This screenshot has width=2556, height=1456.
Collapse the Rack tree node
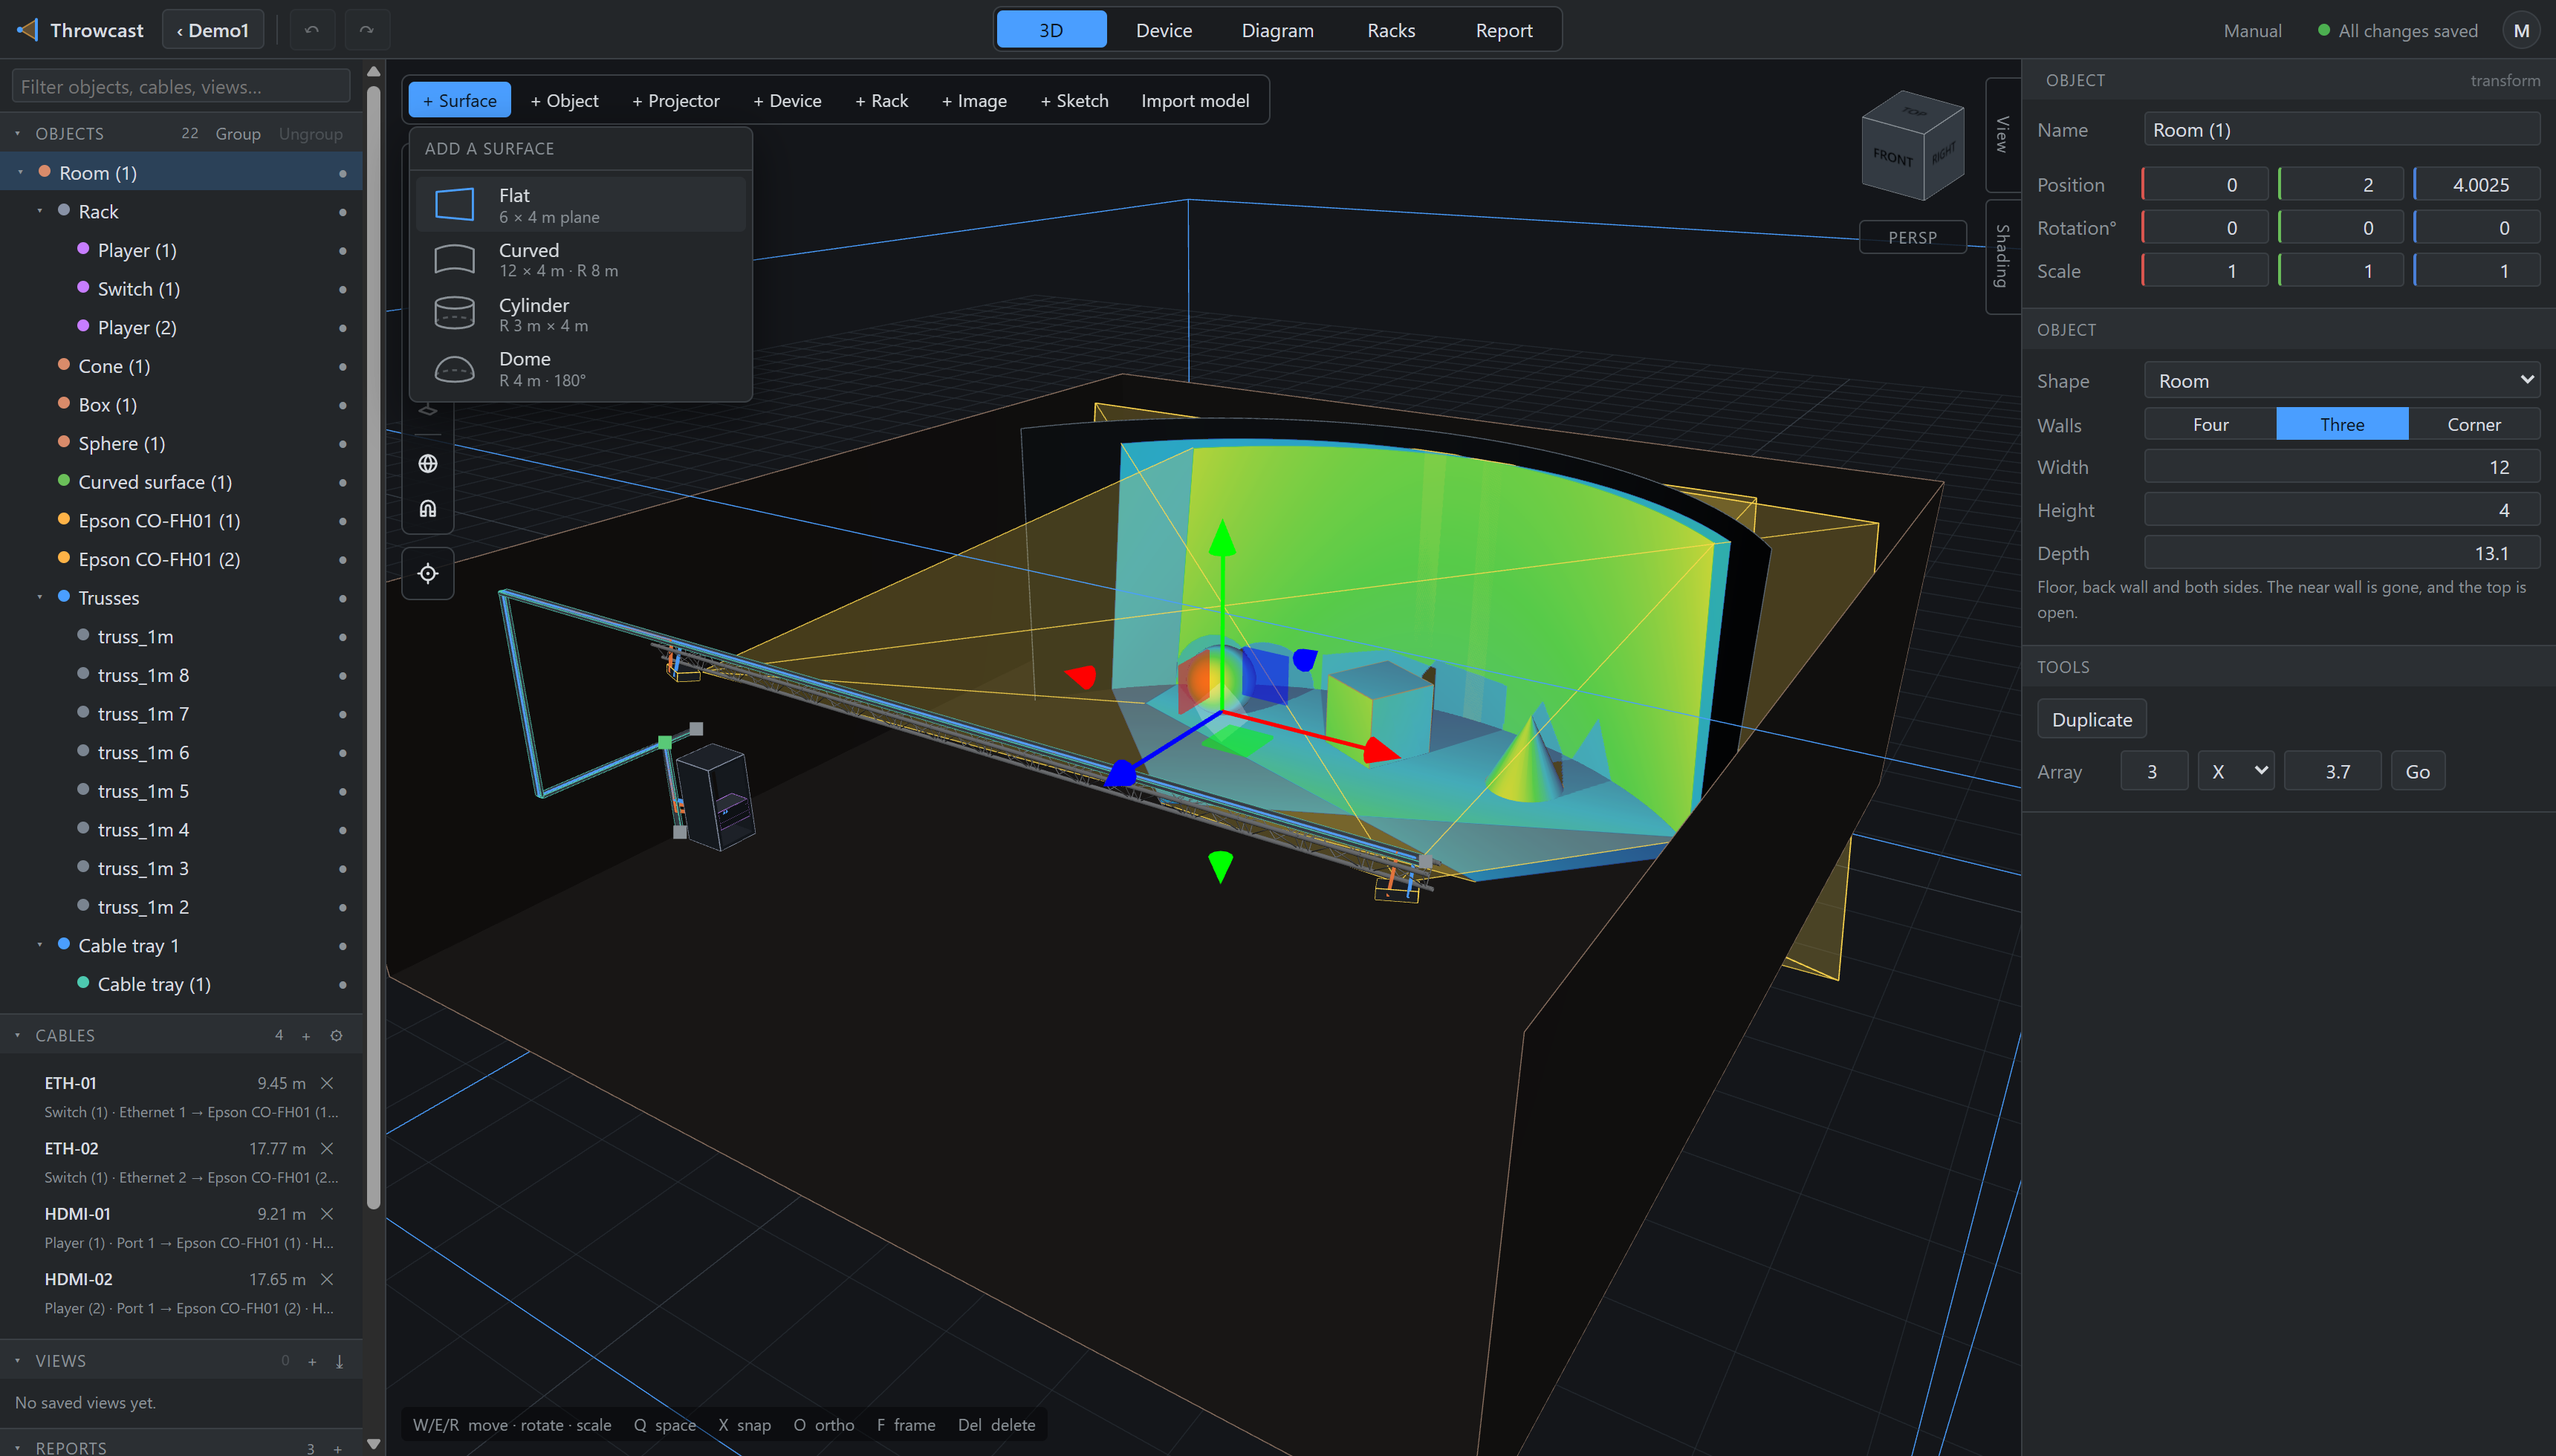pyautogui.click(x=40, y=211)
